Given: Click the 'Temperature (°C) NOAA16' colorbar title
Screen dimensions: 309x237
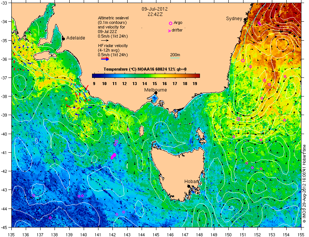Looking at the screenshot, I should coord(145,69).
